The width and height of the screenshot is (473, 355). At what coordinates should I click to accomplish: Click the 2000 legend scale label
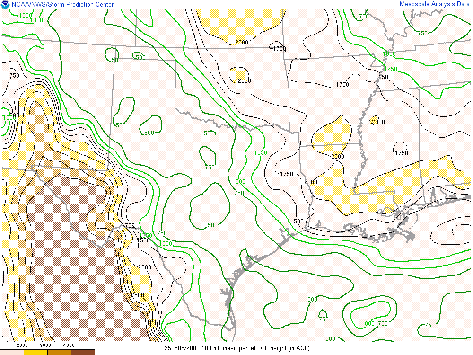click(23, 346)
